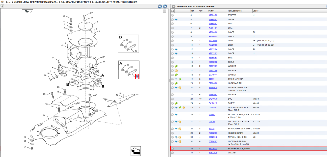Open part number 300441 link
The width and height of the screenshot is (327, 157).
point(212,114)
